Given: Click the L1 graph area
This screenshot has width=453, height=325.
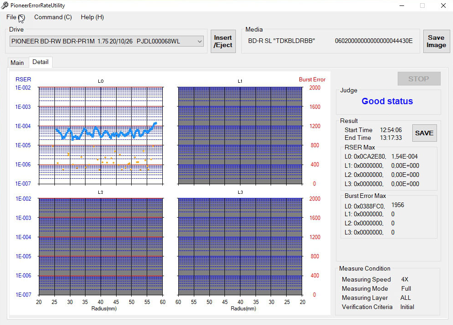Looking at the screenshot, I should pyautogui.click(x=240, y=135).
